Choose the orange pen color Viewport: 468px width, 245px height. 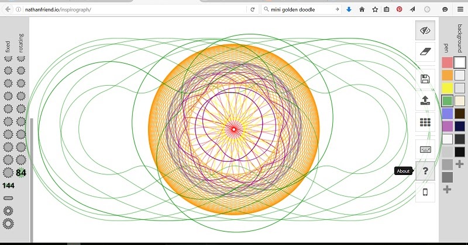pyautogui.click(x=447, y=75)
